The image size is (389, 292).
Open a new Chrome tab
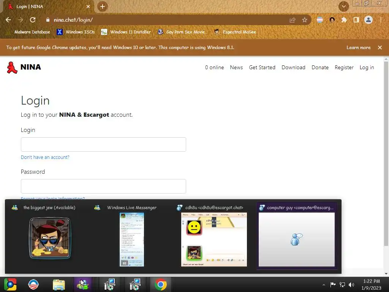pos(103,6)
